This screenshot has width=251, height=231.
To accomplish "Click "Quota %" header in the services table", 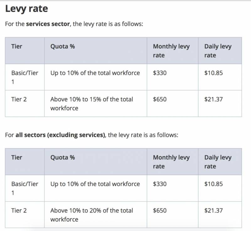I will 62,46.
